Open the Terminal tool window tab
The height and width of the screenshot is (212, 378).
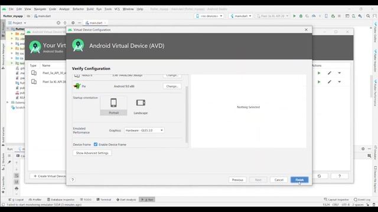(104, 200)
